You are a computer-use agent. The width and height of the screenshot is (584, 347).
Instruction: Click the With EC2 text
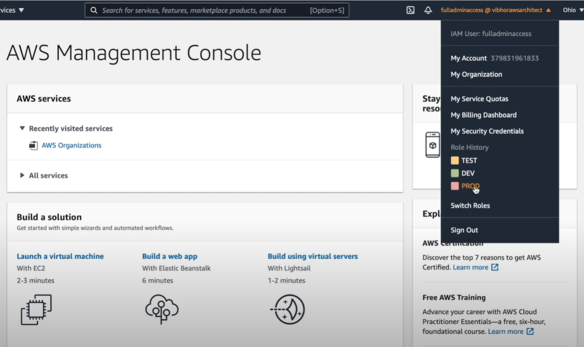pyautogui.click(x=31, y=268)
